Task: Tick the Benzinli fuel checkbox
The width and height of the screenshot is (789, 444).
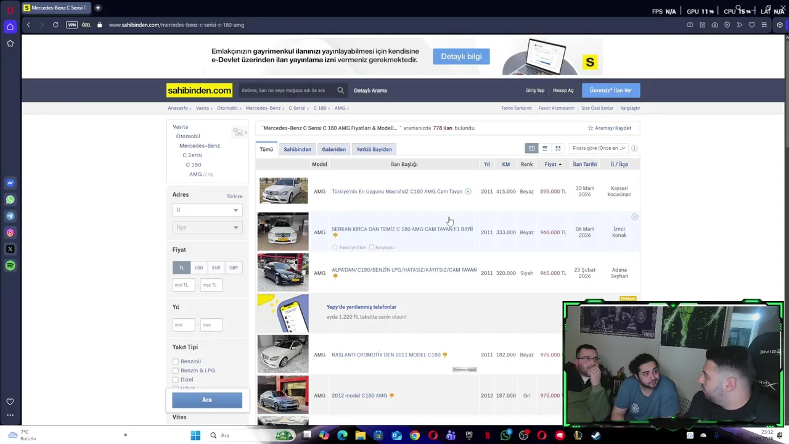Action: tap(176, 361)
